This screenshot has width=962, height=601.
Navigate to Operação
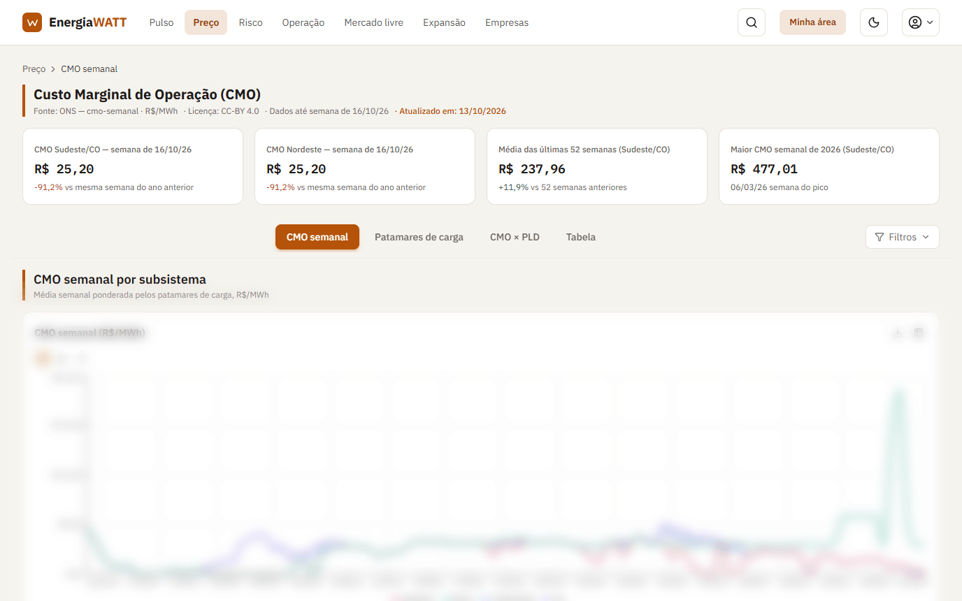(303, 22)
